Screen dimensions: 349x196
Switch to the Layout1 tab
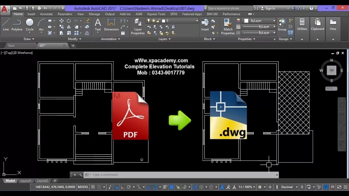tap(26, 180)
